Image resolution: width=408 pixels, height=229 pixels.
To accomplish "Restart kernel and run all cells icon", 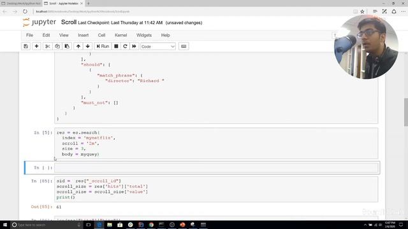I will (x=134, y=46).
